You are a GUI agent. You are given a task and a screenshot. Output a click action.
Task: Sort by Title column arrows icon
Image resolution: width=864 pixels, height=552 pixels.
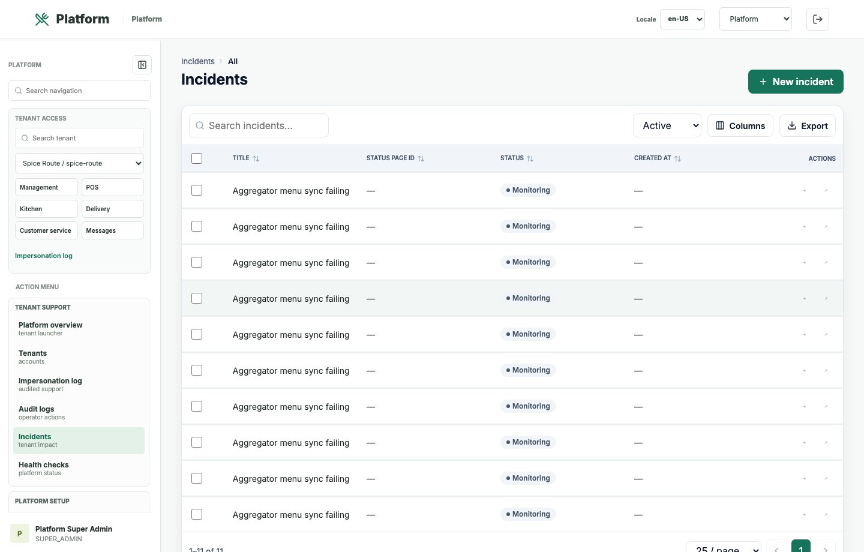pyautogui.click(x=256, y=158)
